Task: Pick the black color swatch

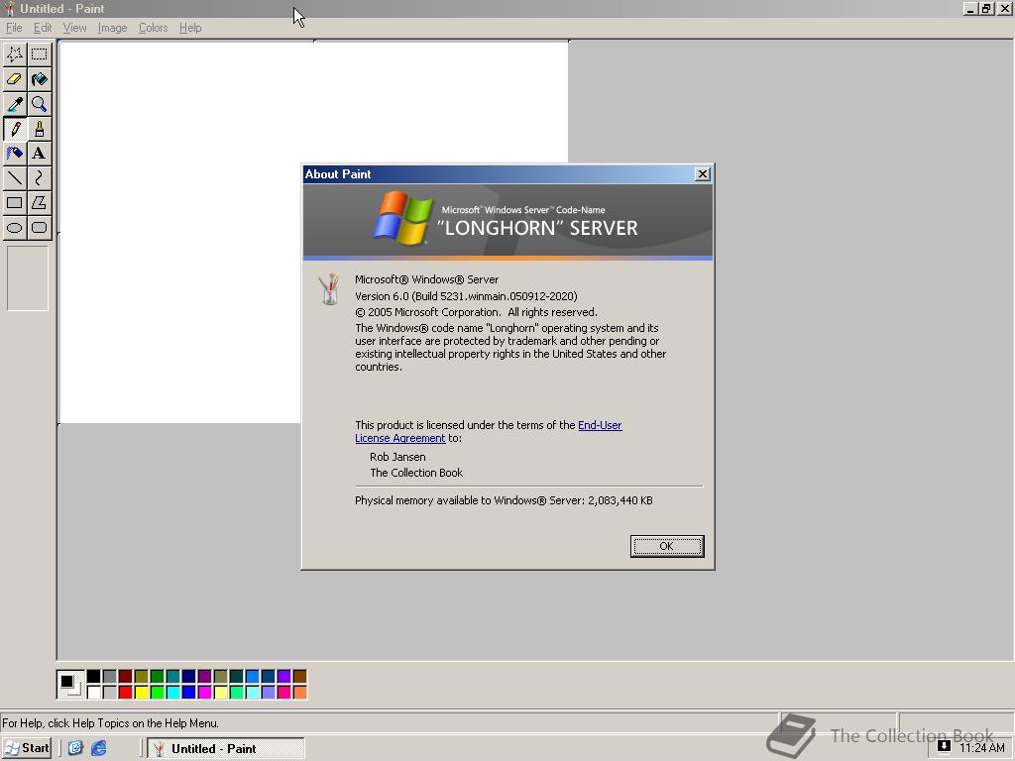Action: click(x=94, y=676)
